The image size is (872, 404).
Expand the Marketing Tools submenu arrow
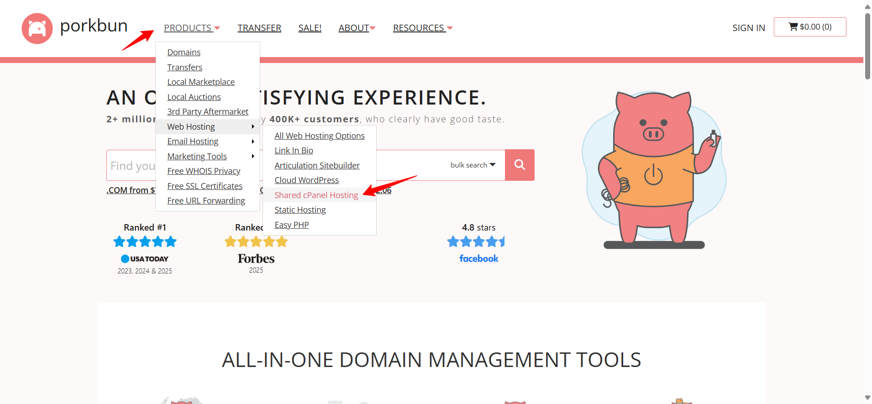coord(253,156)
